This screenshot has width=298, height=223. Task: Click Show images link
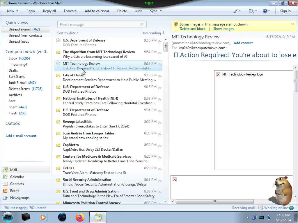[x=223, y=29]
